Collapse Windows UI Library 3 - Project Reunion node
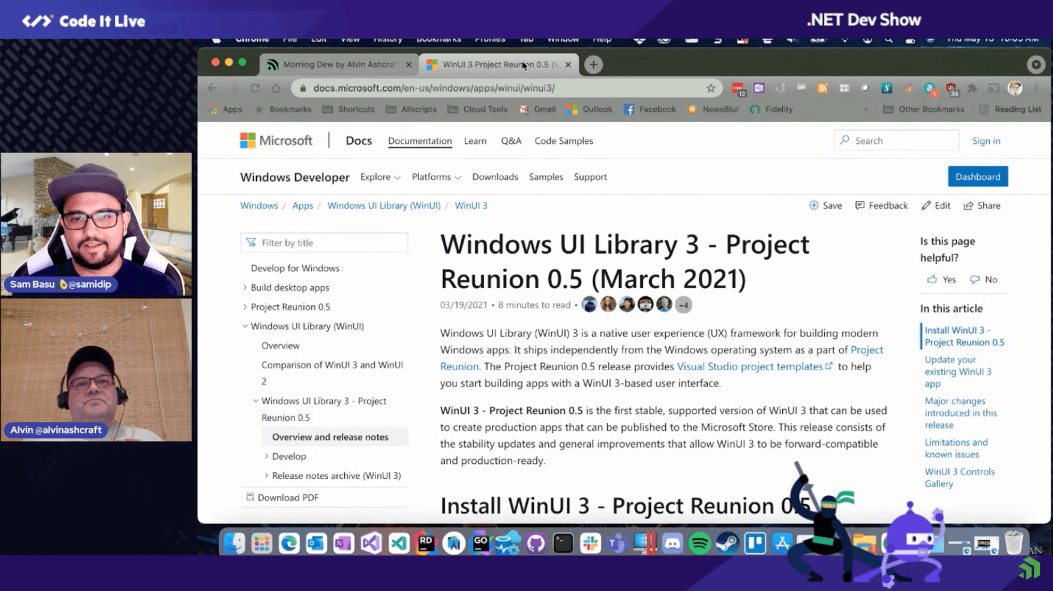This screenshot has height=591, width=1053. click(256, 401)
